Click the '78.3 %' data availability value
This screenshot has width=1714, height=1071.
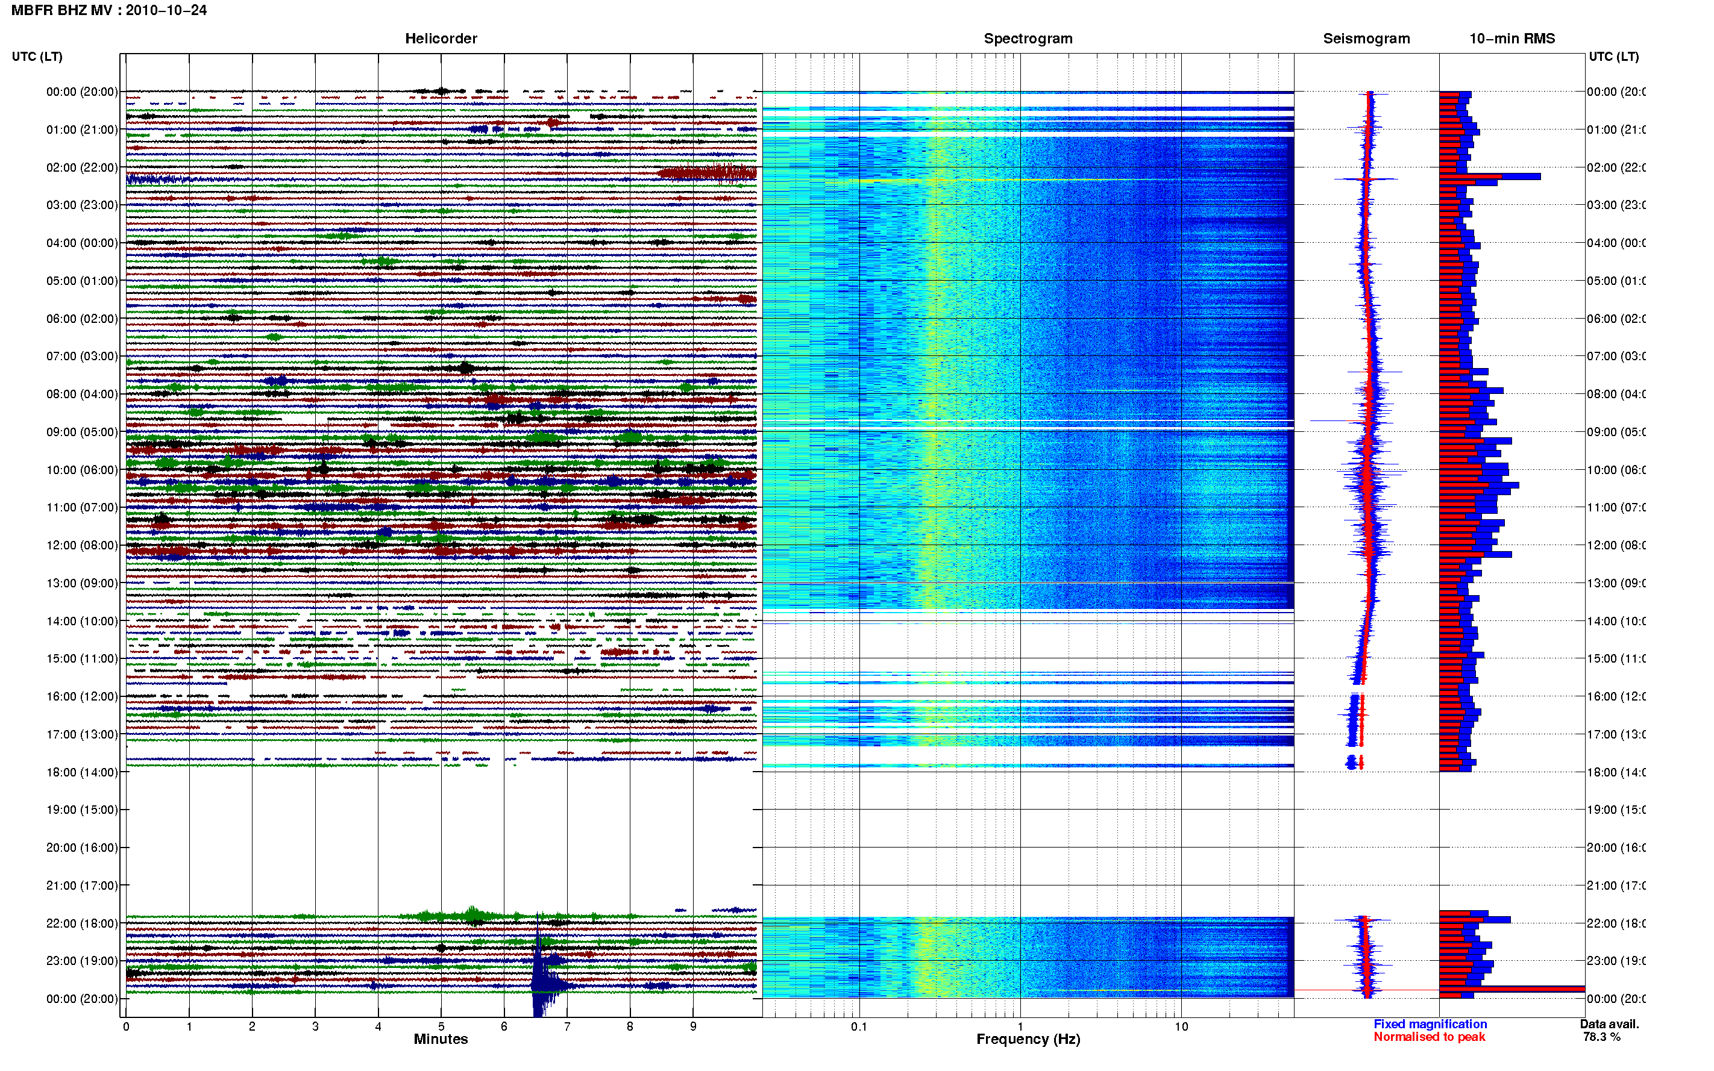1601,1037
